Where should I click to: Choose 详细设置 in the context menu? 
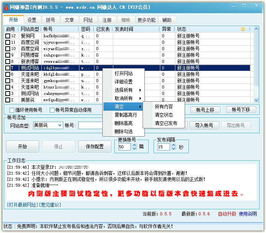pyautogui.click(x=124, y=82)
